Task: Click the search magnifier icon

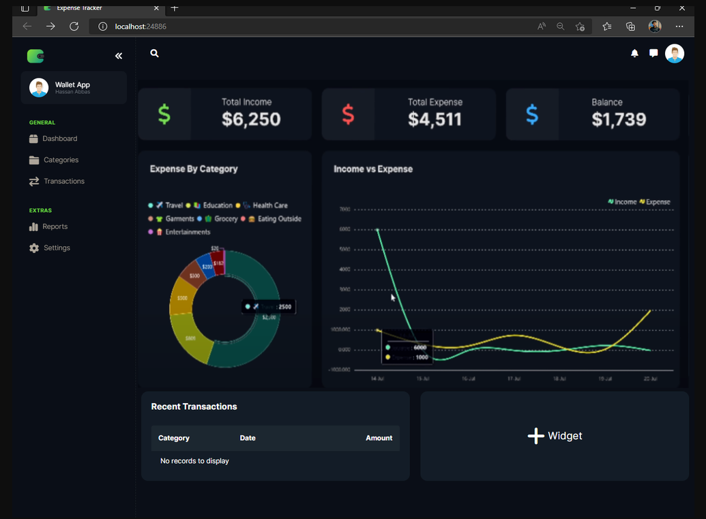Action: (x=155, y=53)
